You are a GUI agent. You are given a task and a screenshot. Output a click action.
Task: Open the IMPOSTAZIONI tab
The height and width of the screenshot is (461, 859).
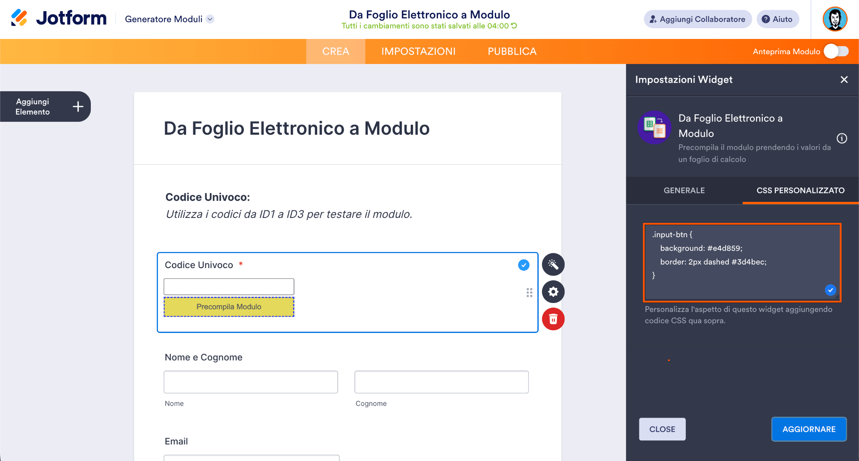418,51
